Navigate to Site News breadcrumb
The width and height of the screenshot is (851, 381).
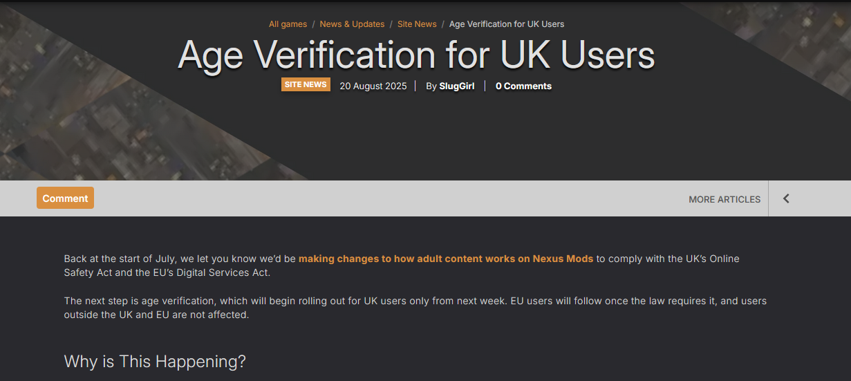(417, 24)
